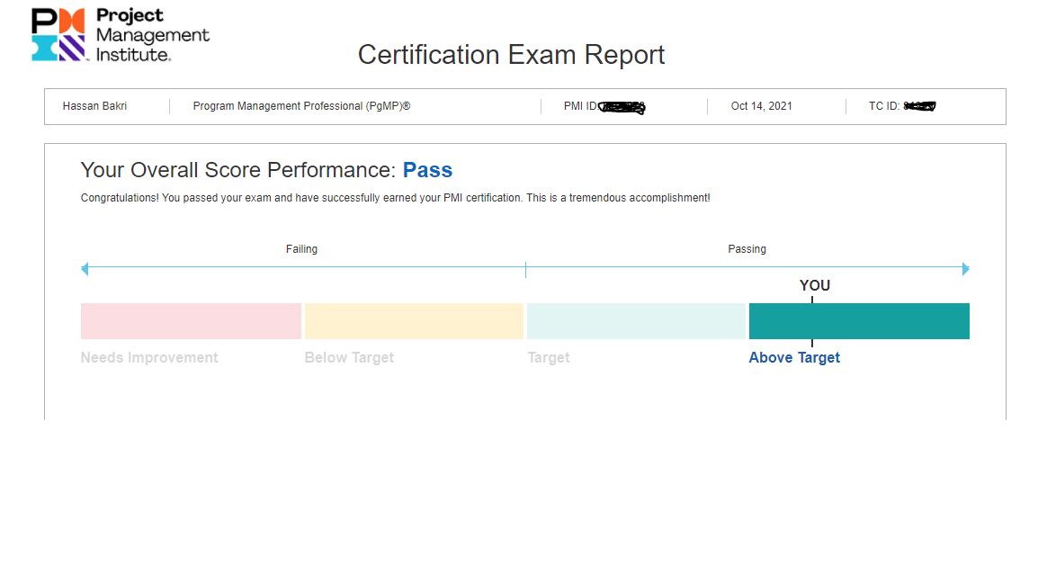Click the Project Management Institute logo text
Screen dimensions: 1038x583
click(152, 36)
